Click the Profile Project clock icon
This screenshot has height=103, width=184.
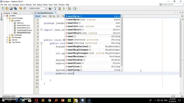[x=75, y=8]
